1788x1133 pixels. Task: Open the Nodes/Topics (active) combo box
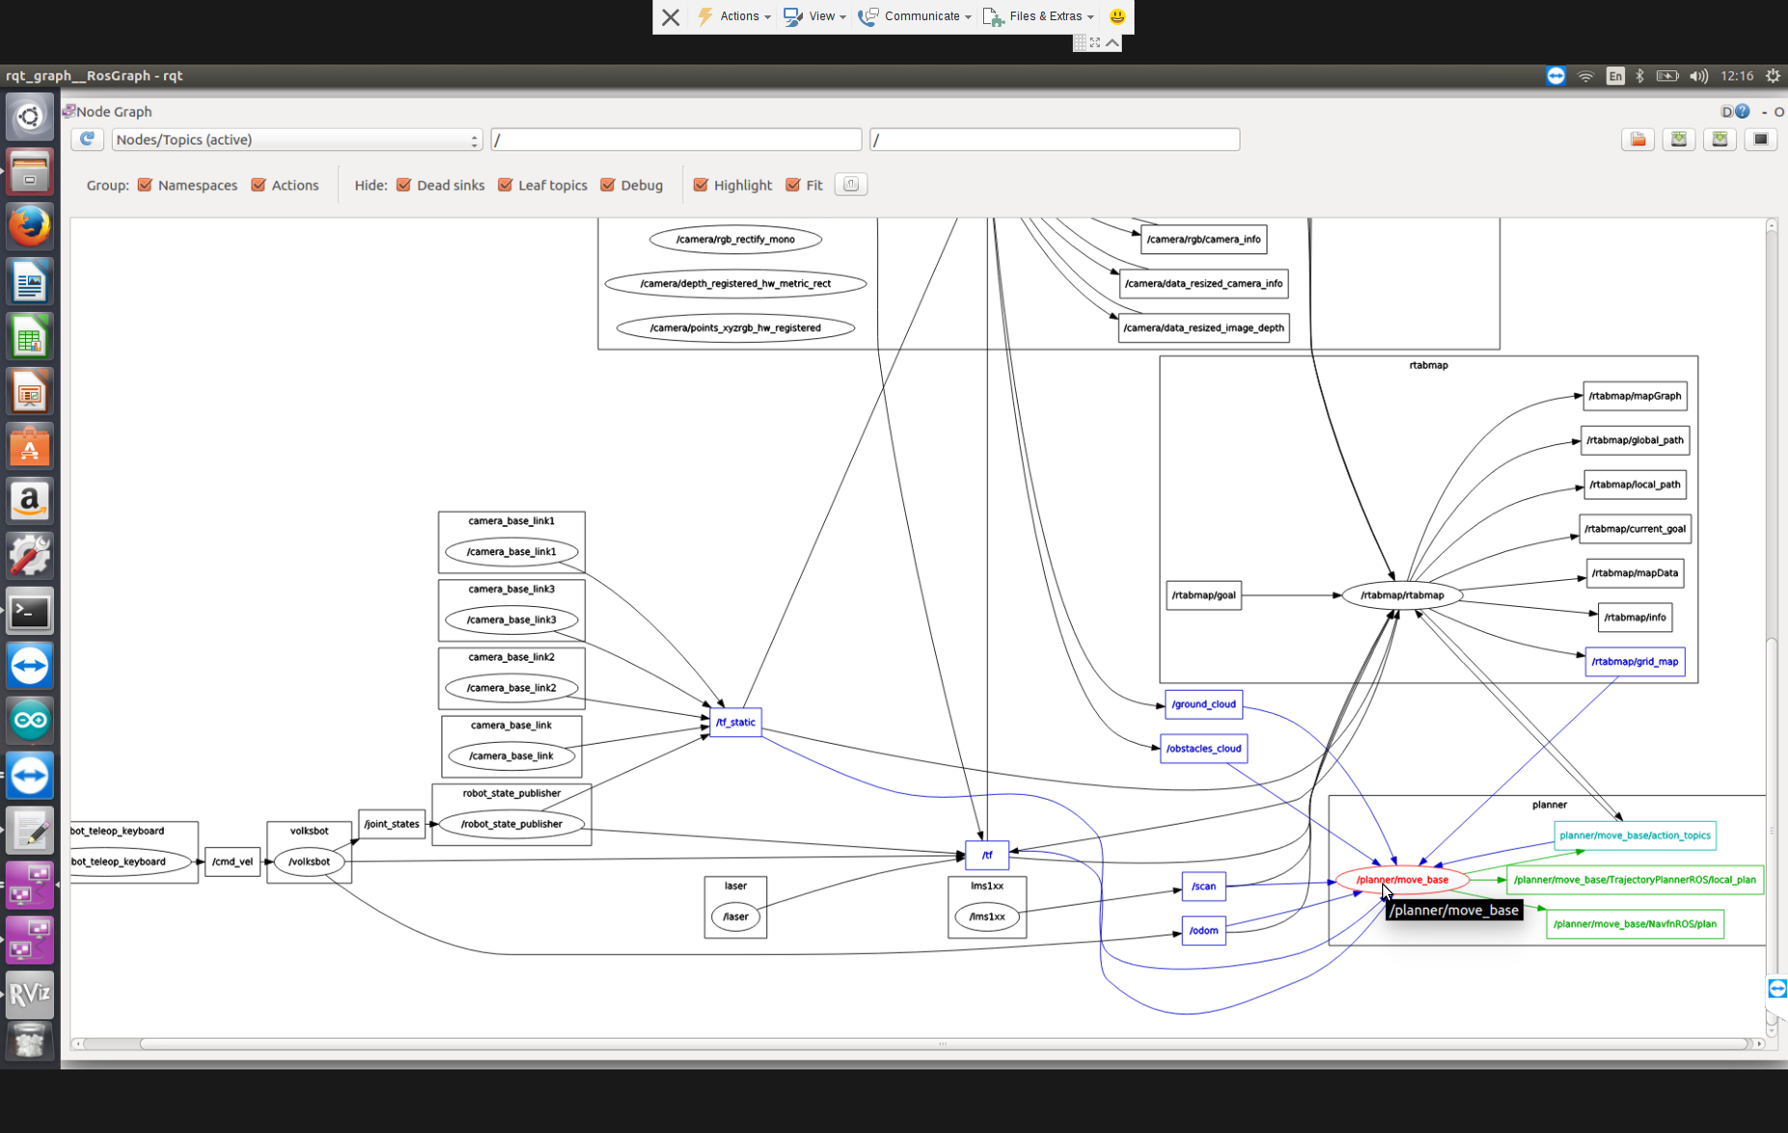point(297,140)
